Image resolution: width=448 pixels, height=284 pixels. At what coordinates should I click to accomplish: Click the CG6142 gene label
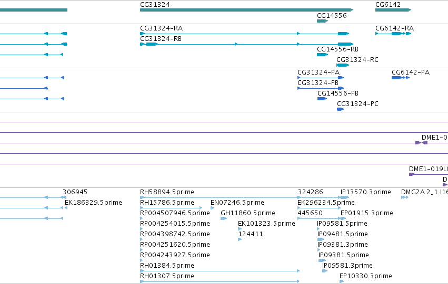click(x=387, y=5)
